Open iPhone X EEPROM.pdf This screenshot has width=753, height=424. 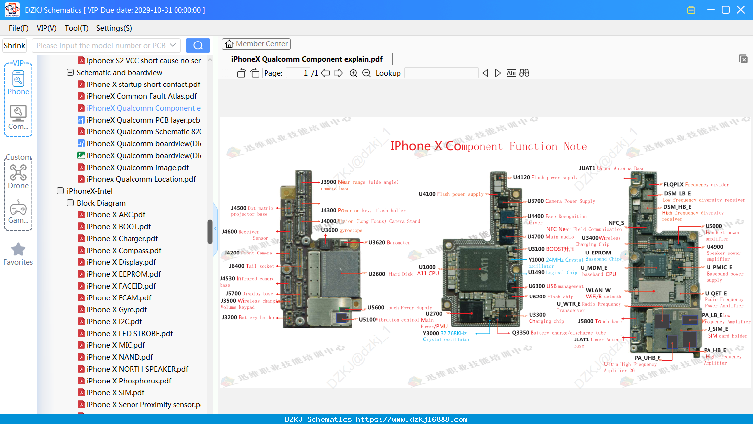[x=124, y=274]
